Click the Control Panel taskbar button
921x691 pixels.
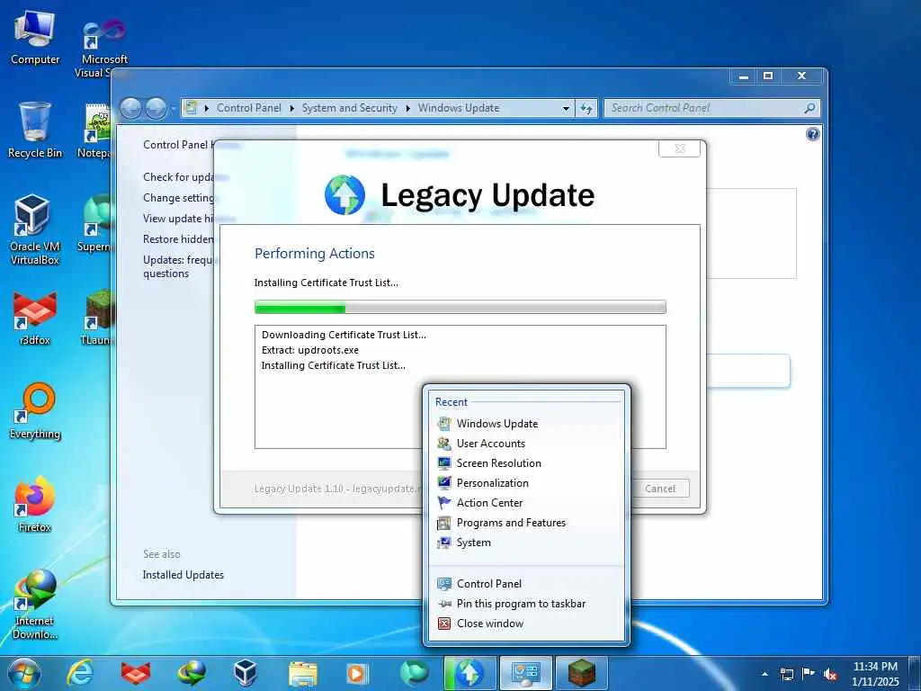click(525, 673)
